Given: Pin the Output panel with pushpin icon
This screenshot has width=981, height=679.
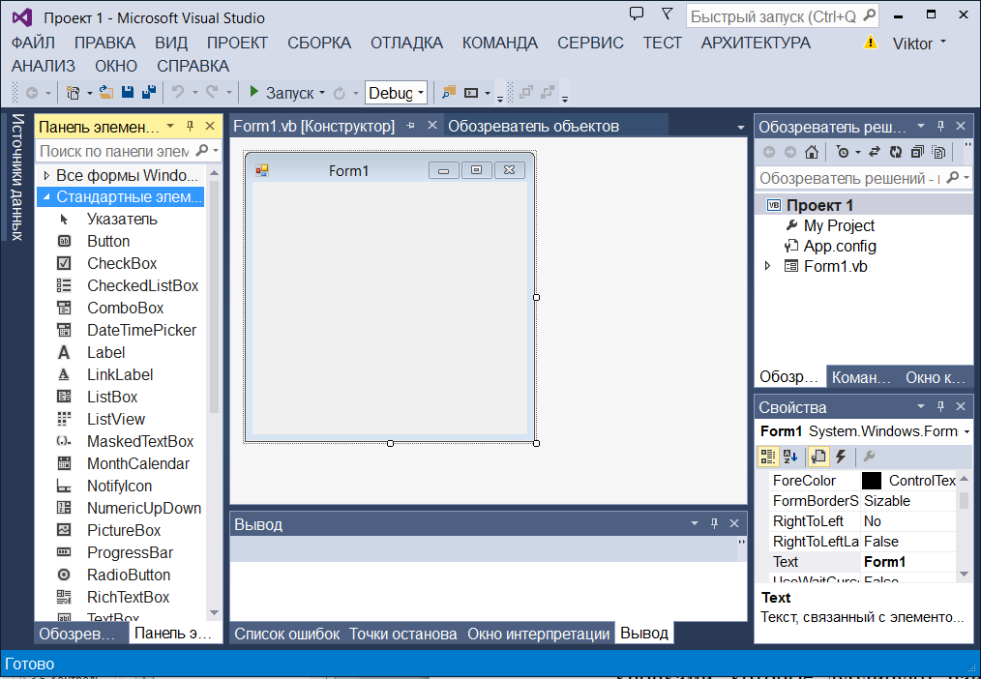Looking at the screenshot, I should [714, 524].
